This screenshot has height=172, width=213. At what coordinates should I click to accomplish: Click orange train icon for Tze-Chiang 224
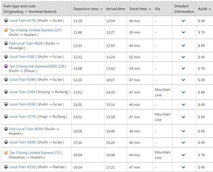click(6, 30)
